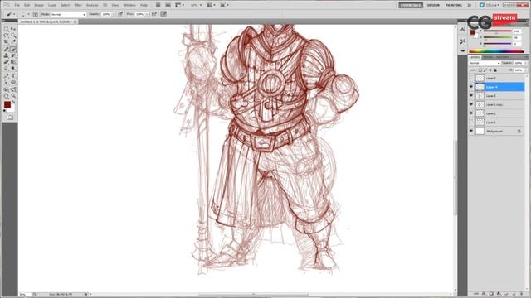Select the Shape tool
Screen dimensions: 531x298
13,83
